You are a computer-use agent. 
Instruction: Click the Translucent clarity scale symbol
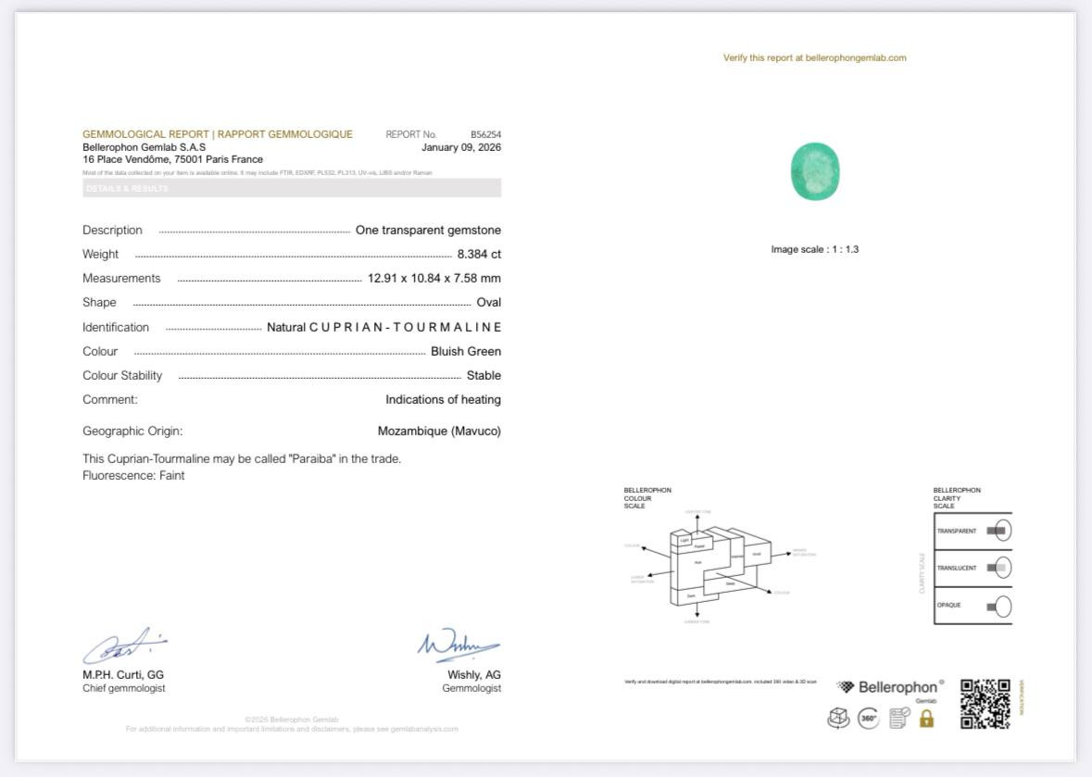click(998, 568)
